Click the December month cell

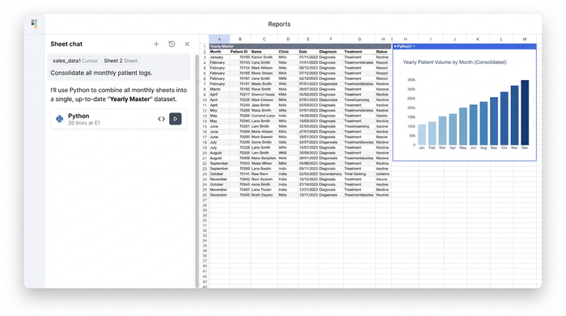click(x=218, y=195)
